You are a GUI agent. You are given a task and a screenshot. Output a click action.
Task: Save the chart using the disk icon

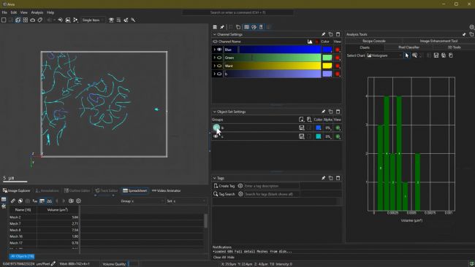coord(436,55)
